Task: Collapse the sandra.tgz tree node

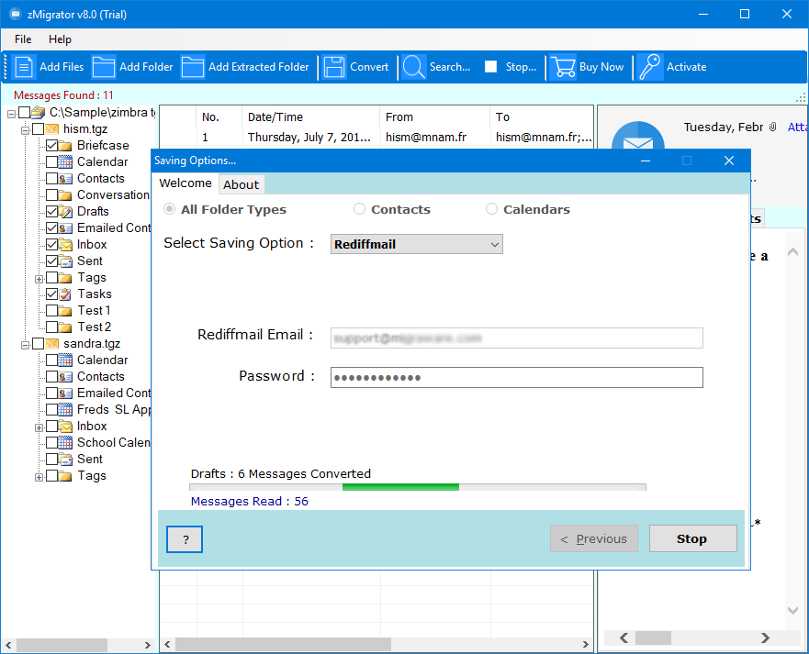Action: [x=25, y=344]
